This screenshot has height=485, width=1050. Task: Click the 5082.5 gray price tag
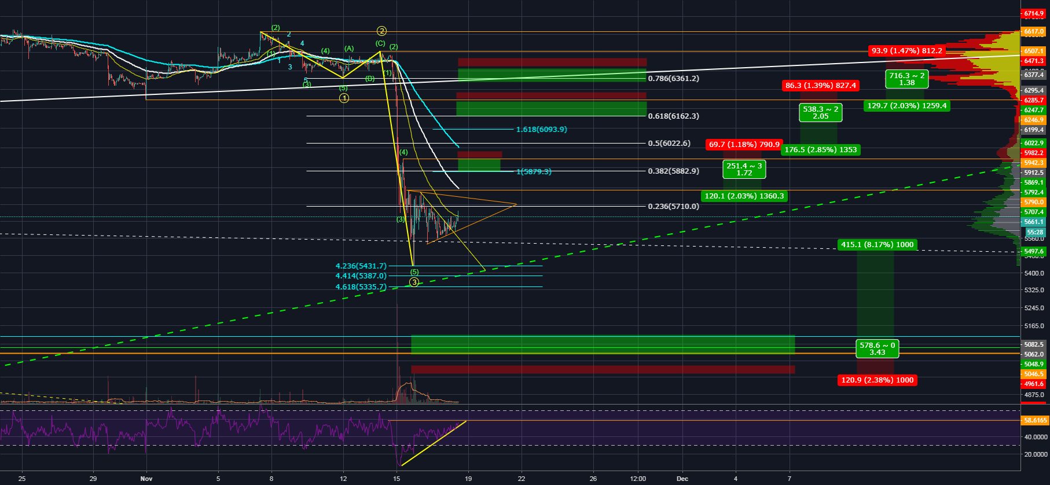(x=1034, y=344)
